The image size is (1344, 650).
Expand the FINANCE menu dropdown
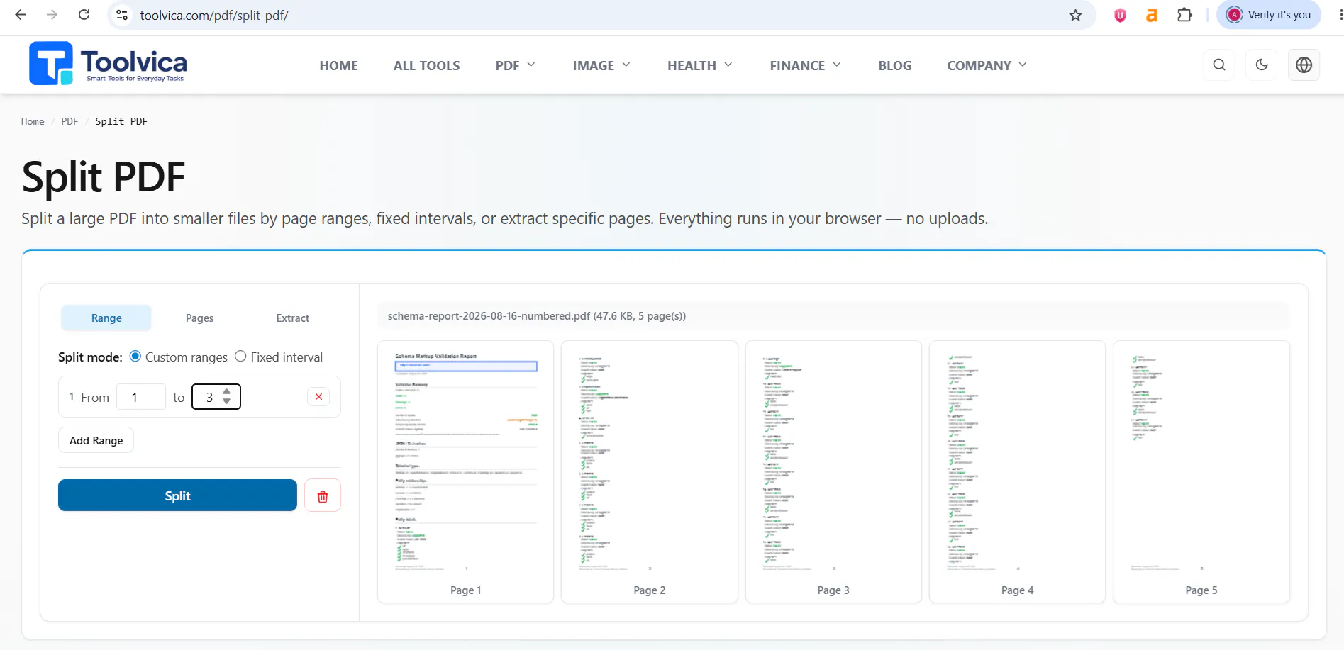pyautogui.click(x=805, y=65)
